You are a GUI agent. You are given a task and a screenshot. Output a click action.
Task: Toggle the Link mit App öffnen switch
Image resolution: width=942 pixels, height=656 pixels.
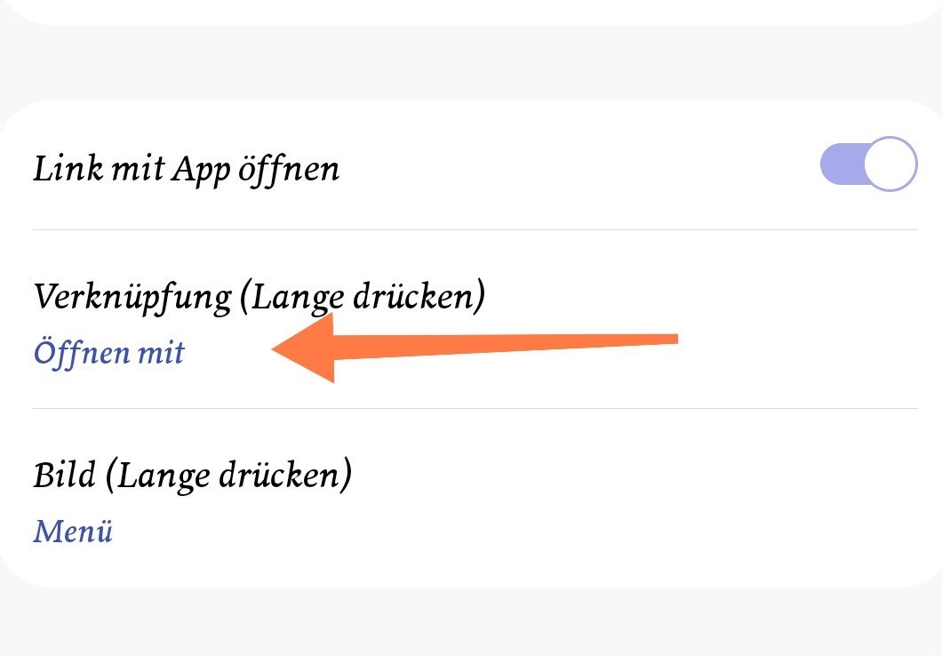point(869,164)
